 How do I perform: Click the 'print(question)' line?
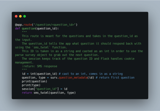pos(34,81)
